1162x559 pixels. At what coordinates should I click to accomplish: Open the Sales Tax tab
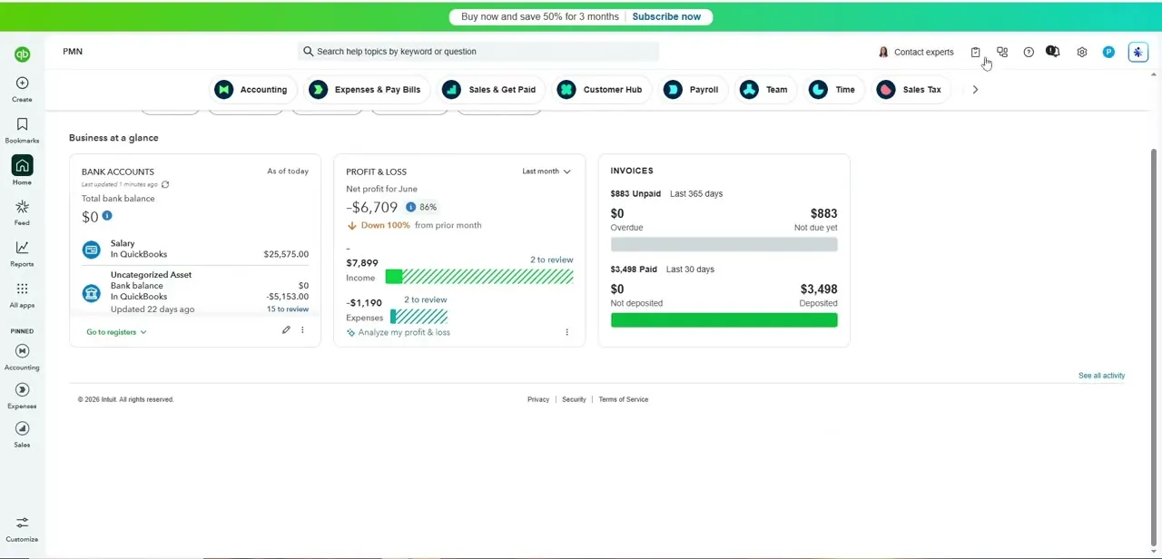[x=911, y=90]
